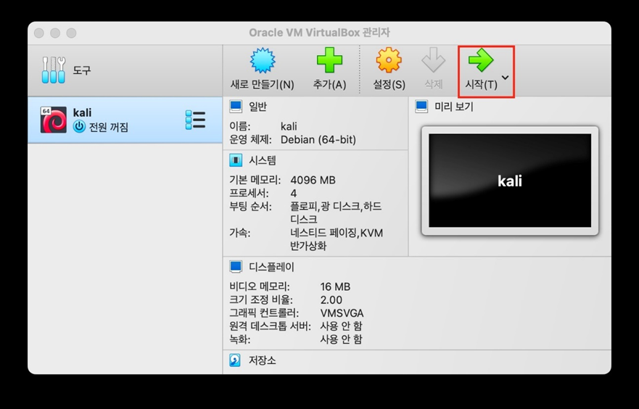Click the 비디오 메모리 label
The height and width of the screenshot is (409, 639).
point(260,286)
